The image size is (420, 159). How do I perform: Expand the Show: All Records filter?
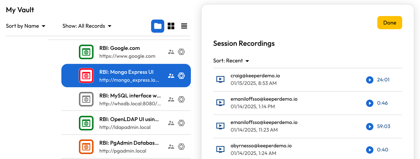87,26
